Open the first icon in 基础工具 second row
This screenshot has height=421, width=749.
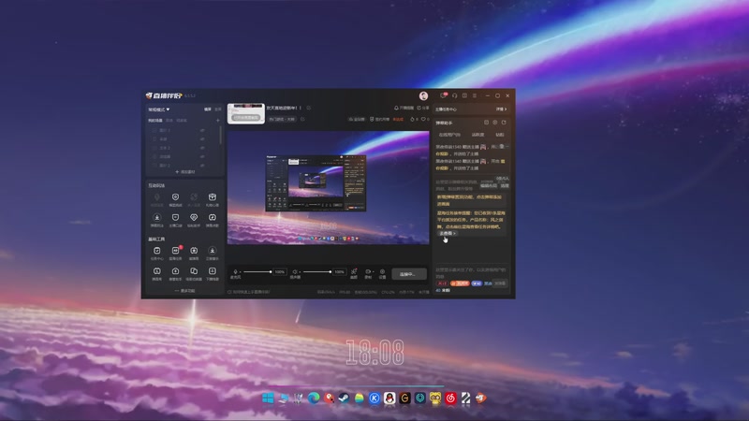[x=156, y=273]
